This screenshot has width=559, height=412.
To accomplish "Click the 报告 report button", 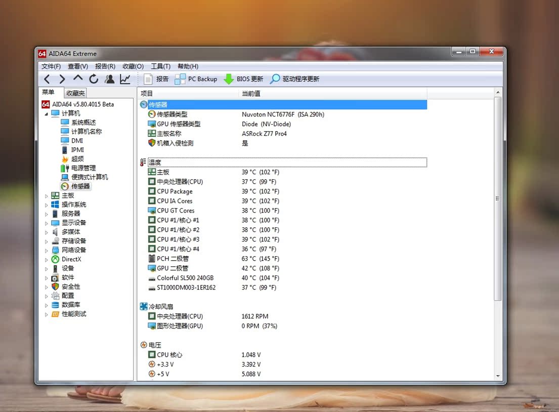I will 156,79.
